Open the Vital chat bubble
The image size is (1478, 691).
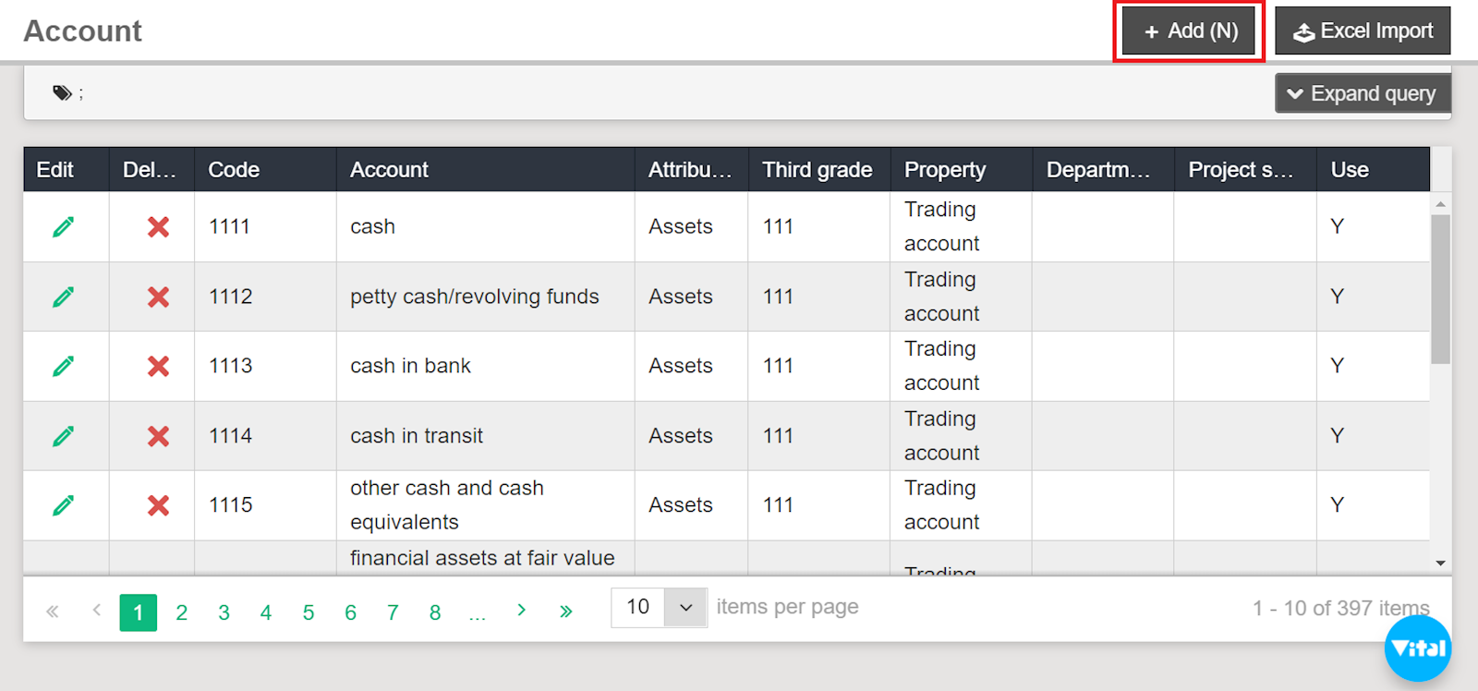pos(1417,649)
